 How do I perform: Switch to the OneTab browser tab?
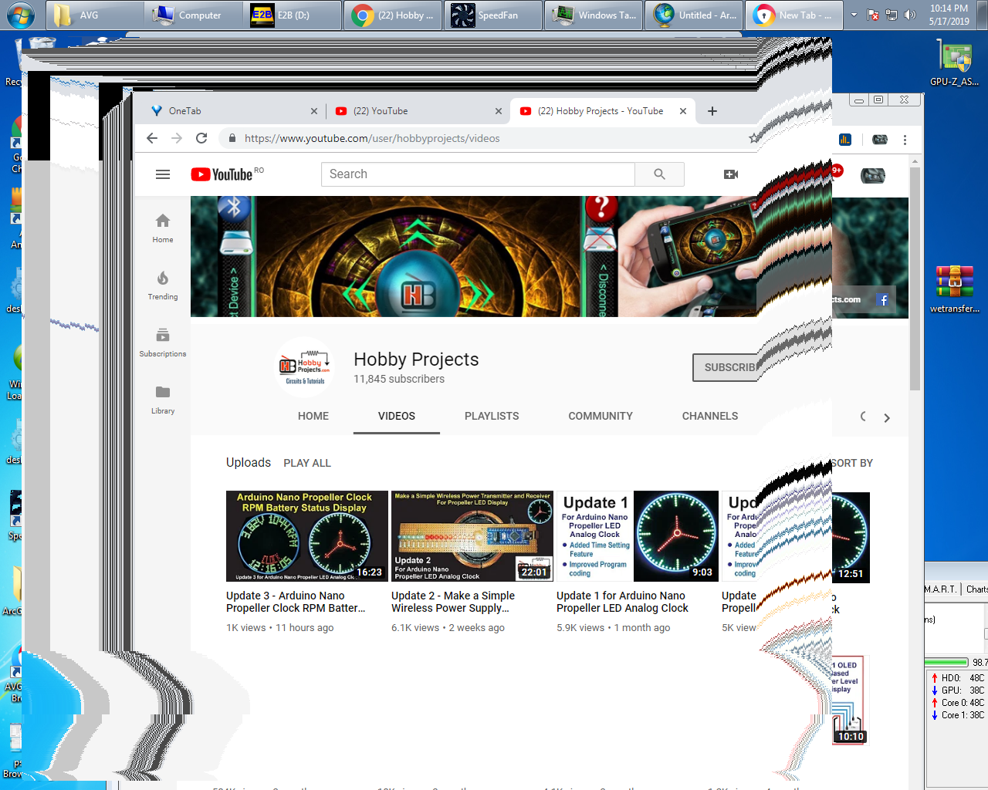pyautogui.click(x=230, y=111)
